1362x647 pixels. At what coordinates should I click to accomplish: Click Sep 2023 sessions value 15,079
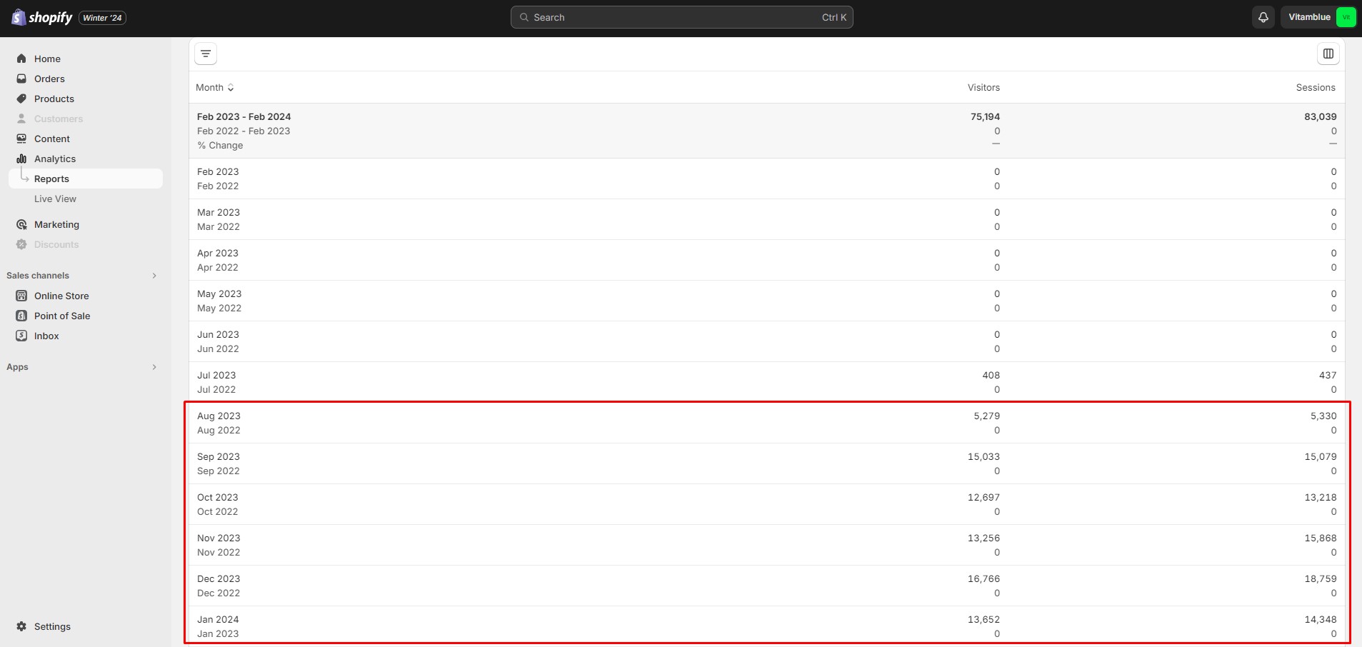pyautogui.click(x=1320, y=456)
